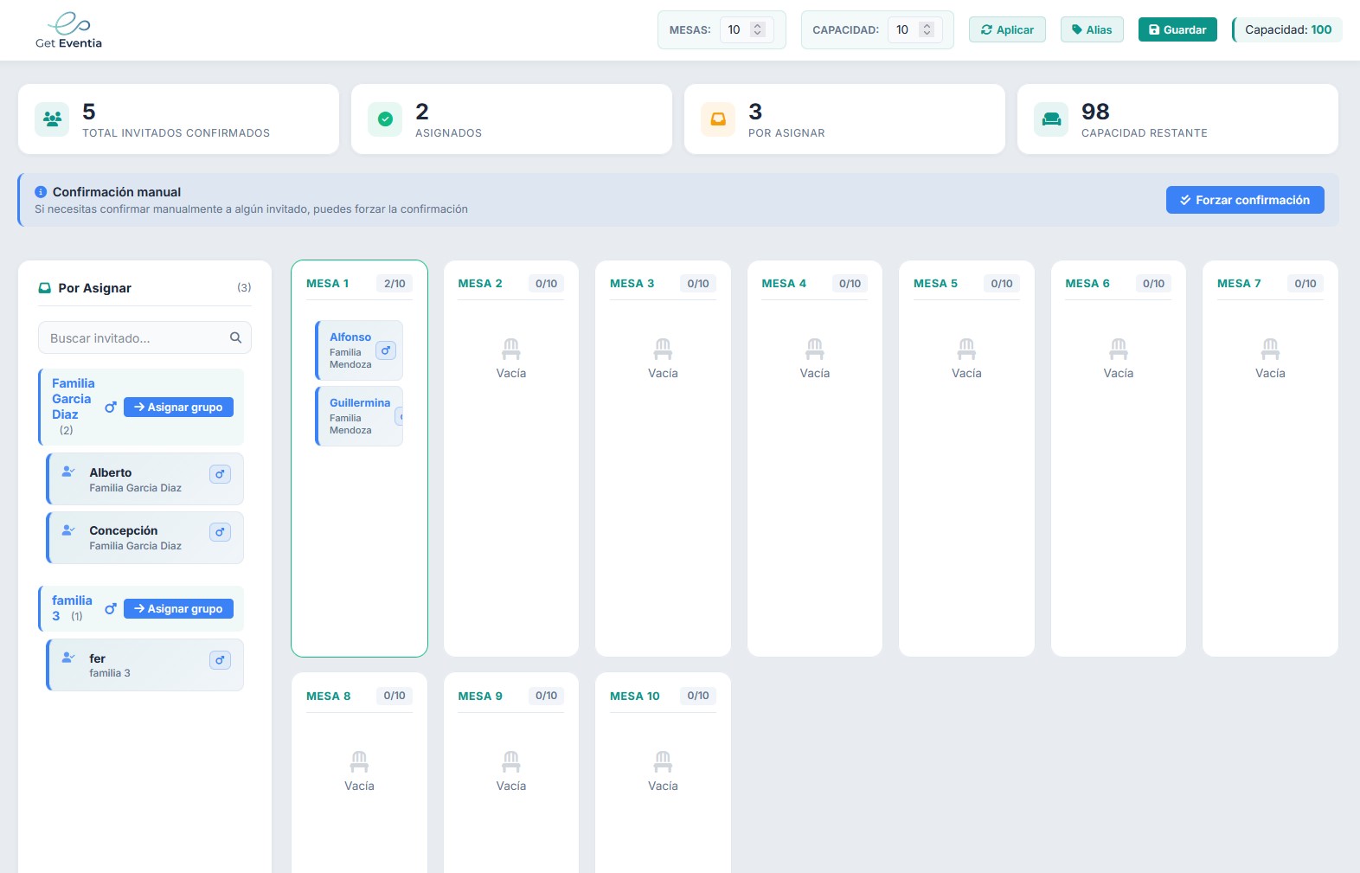Click the empty chair icon in Mesa 7
Viewport: 1360px width, 873px height.
[x=1270, y=349]
